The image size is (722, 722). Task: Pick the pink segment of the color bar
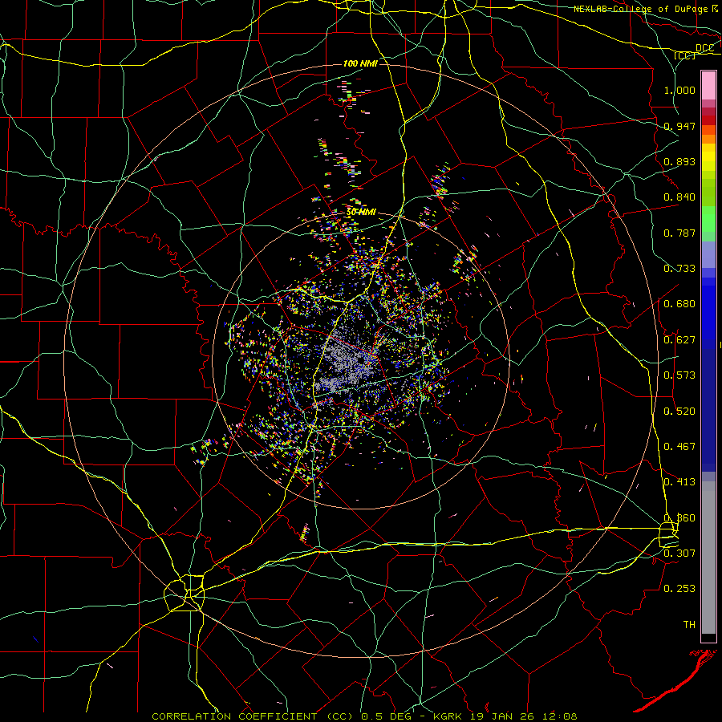pyautogui.click(x=708, y=86)
